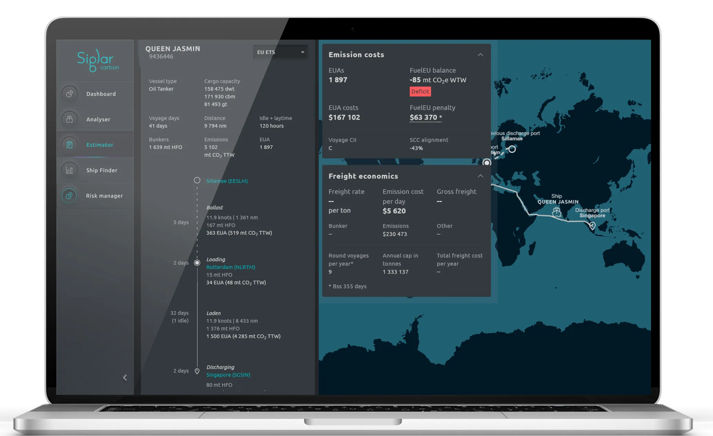Collapse the Freight economics panel
The width and height of the screenshot is (713, 436).
tap(481, 176)
